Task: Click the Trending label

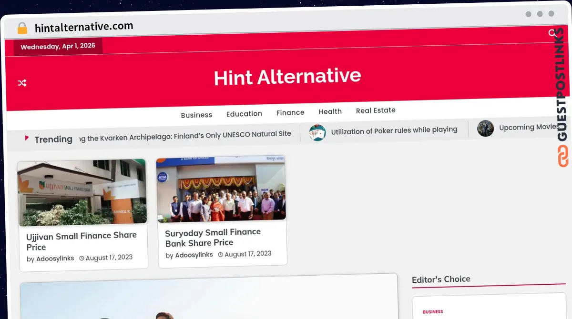Action: tap(53, 140)
